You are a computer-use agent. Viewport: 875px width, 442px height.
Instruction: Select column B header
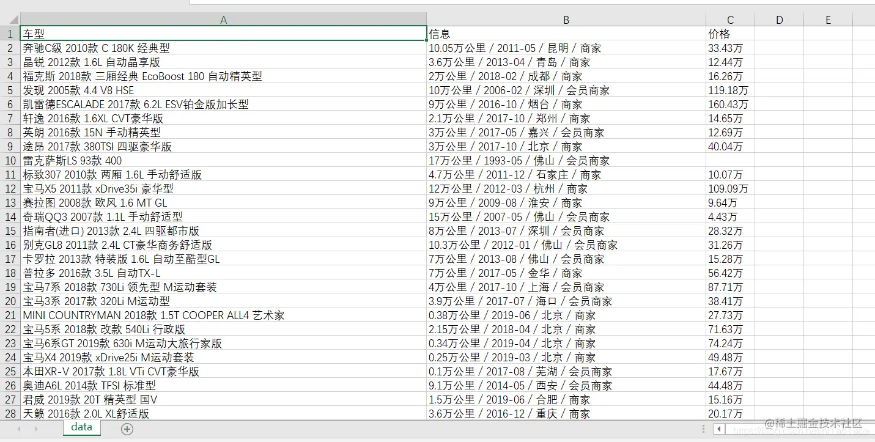[566, 20]
